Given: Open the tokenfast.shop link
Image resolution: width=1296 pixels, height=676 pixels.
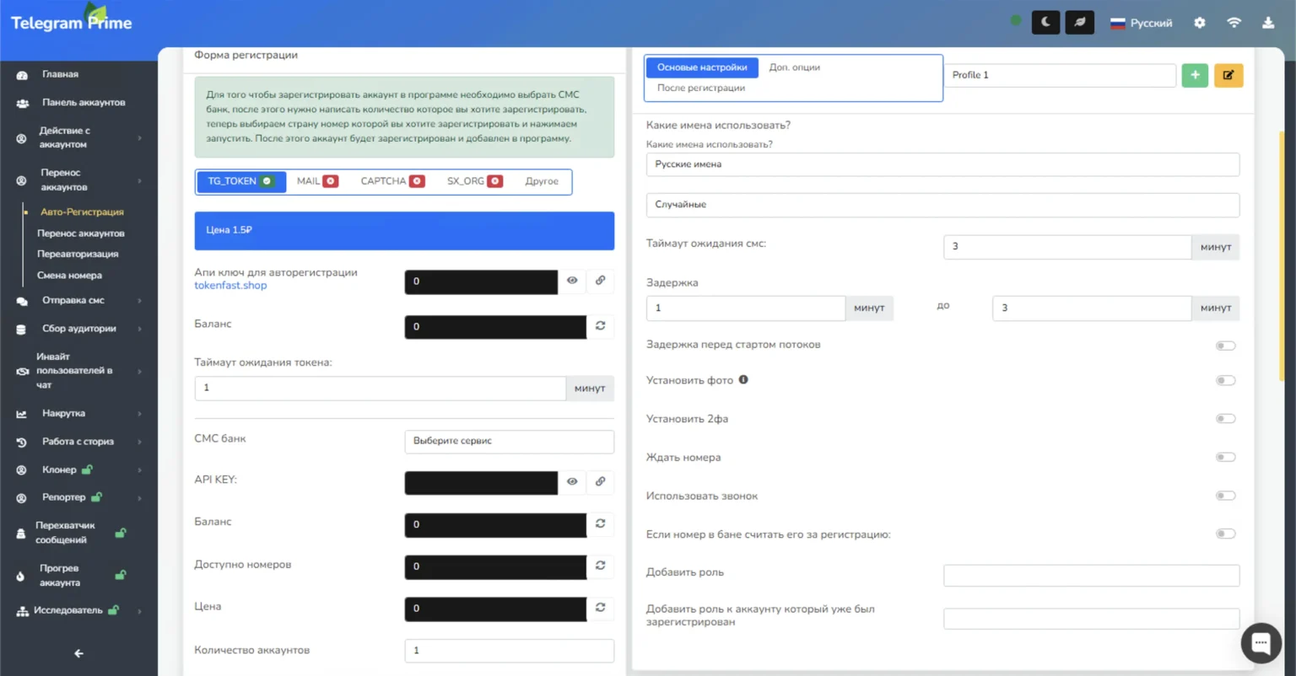Looking at the screenshot, I should pos(230,286).
